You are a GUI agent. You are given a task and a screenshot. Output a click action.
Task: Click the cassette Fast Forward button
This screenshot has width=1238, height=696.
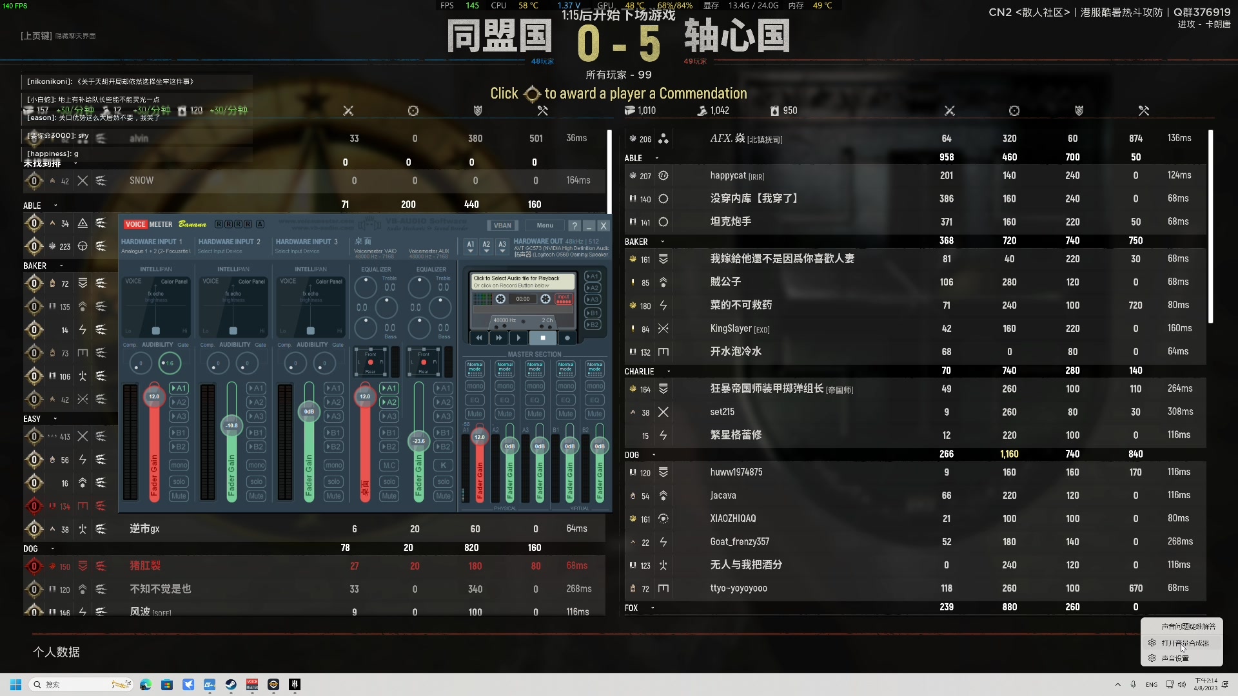point(499,338)
